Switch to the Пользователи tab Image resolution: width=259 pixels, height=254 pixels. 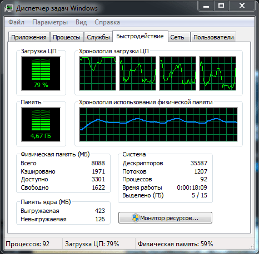[213, 37]
